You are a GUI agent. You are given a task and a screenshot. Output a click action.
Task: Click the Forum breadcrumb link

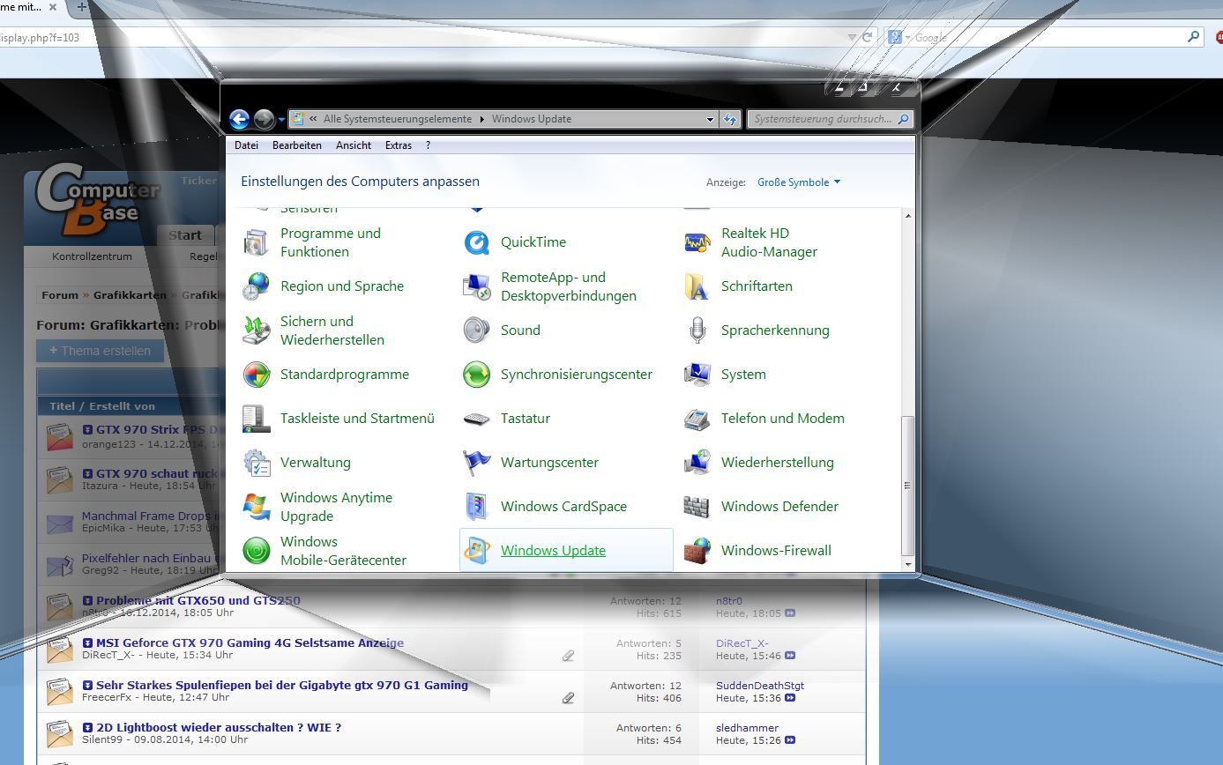point(60,295)
